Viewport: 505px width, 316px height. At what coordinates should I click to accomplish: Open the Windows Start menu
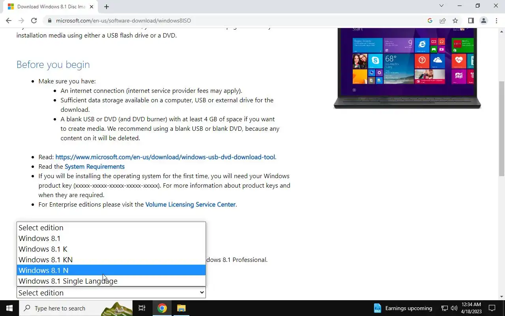[9, 308]
